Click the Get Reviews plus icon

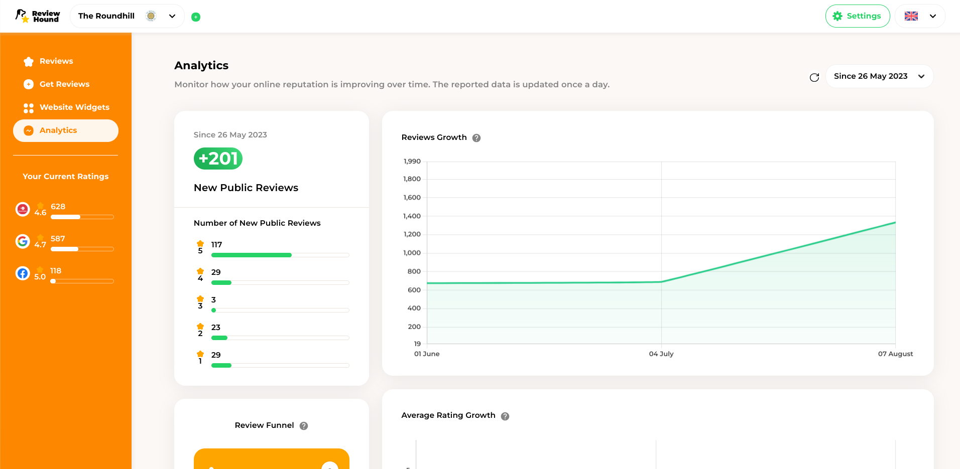click(x=29, y=84)
